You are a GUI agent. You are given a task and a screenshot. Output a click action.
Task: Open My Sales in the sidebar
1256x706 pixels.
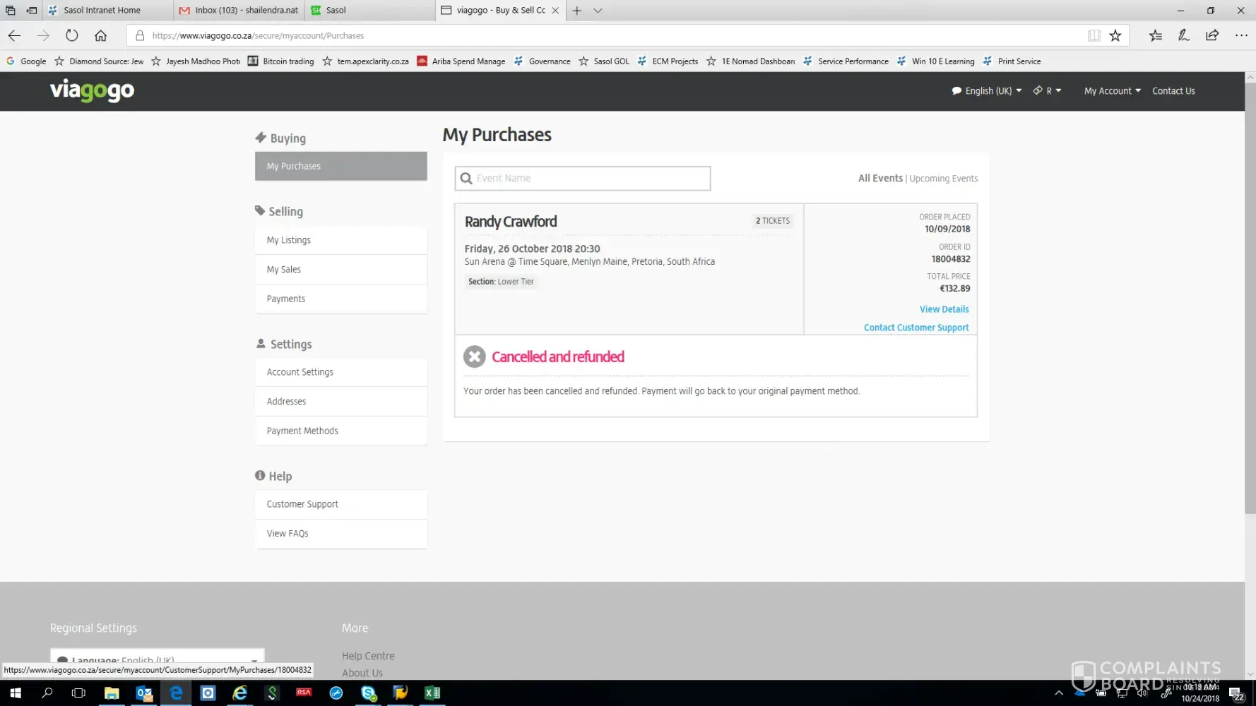pyautogui.click(x=341, y=270)
